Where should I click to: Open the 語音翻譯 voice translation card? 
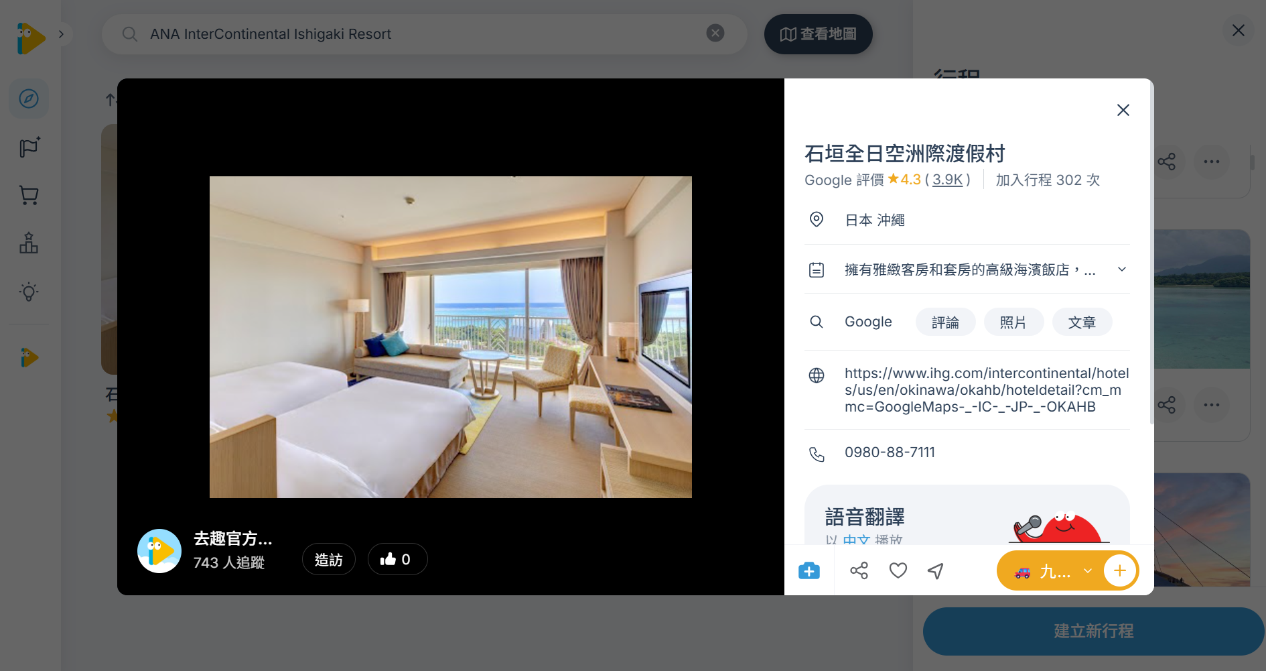click(x=967, y=515)
